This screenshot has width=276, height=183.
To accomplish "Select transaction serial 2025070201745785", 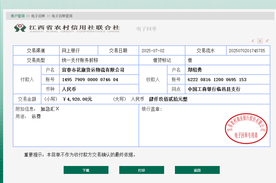I will click(x=247, y=51).
